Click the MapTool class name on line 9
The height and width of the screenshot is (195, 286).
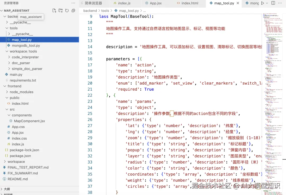(x=119, y=16)
